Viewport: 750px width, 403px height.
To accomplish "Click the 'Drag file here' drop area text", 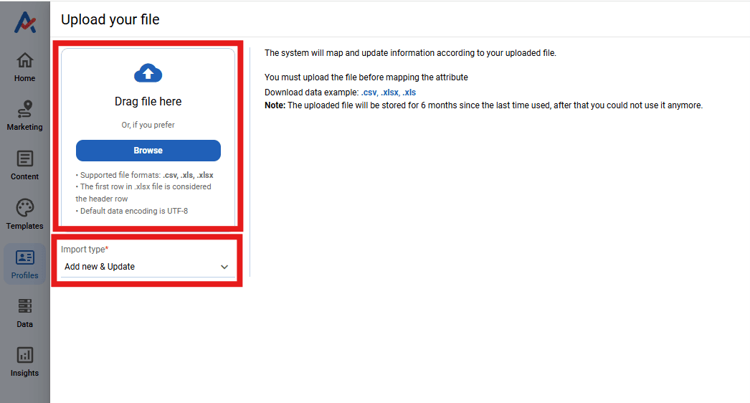I will pyautogui.click(x=148, y=102).
